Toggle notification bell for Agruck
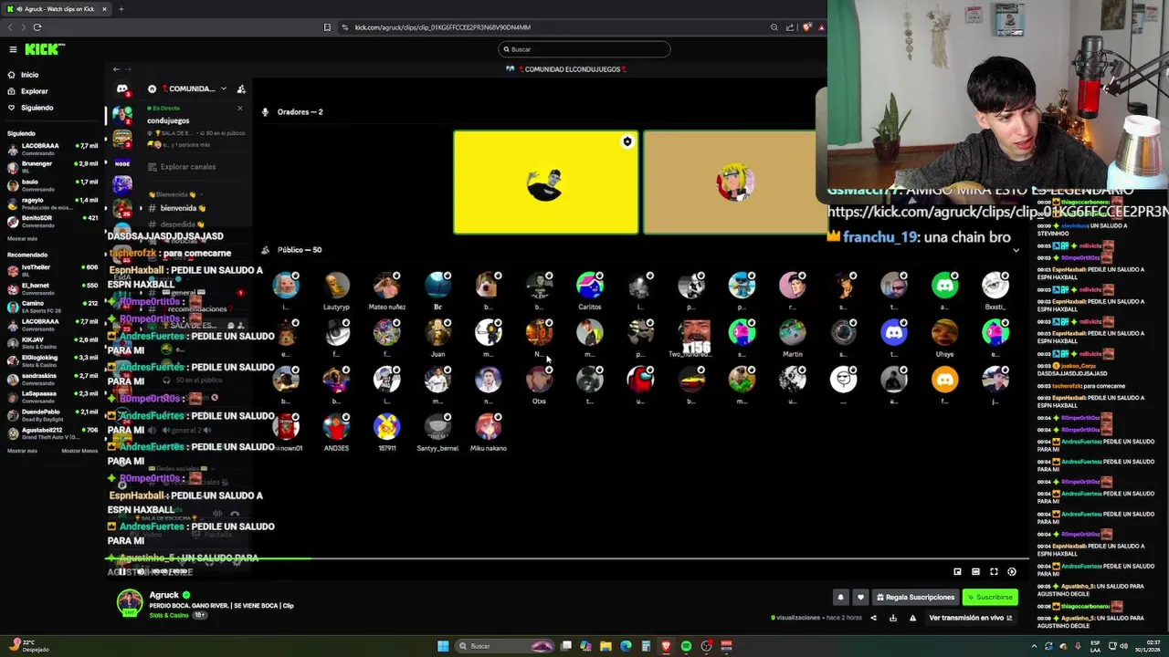Screen dimensions: 1169x657 [840, 598]
